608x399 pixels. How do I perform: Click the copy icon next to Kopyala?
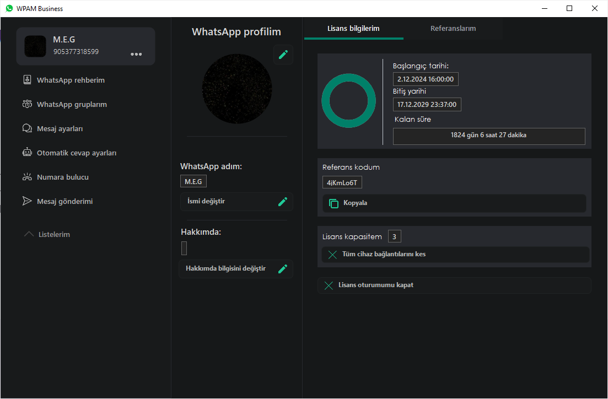click(333, 203)
